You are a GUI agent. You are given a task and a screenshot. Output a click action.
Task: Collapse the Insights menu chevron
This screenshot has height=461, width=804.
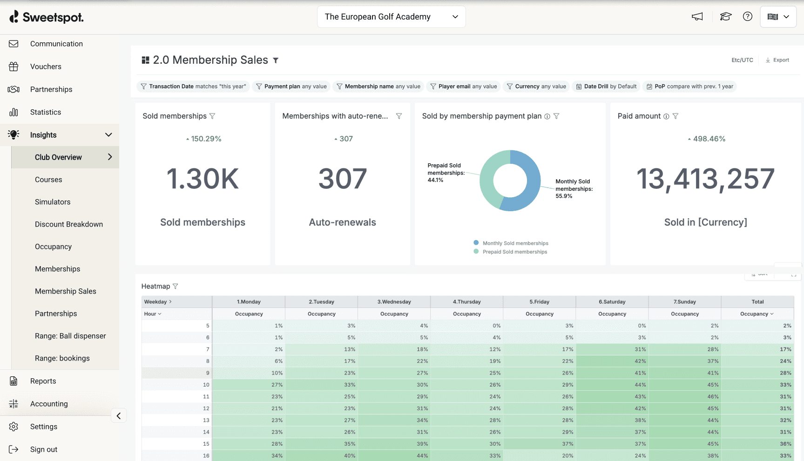pyautogui.click(x=108, y=135)
